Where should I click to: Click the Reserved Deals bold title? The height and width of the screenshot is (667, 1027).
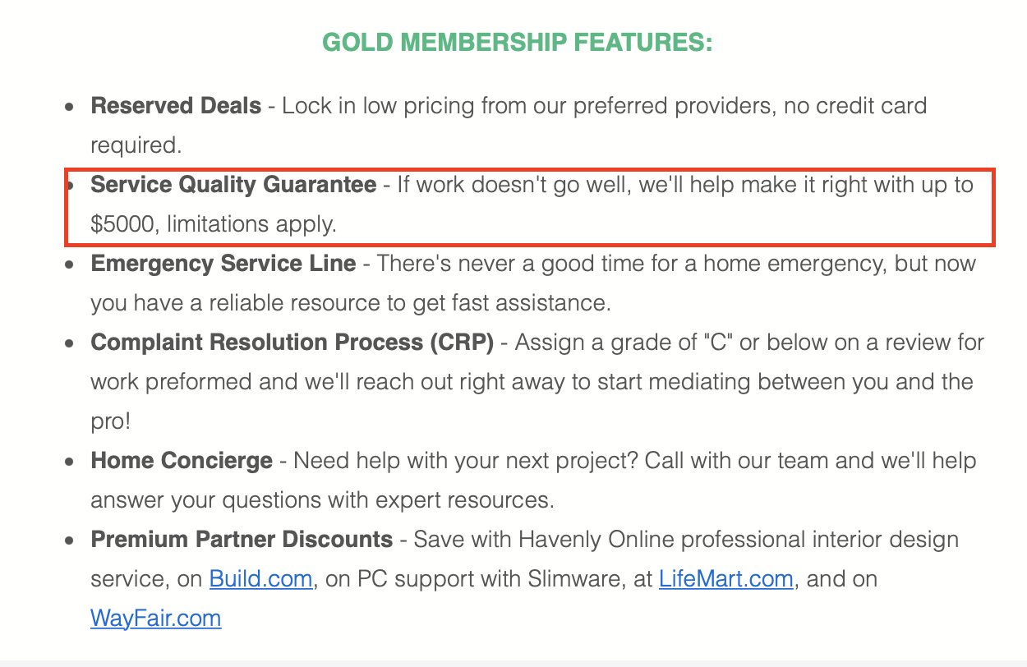(176, 106)
